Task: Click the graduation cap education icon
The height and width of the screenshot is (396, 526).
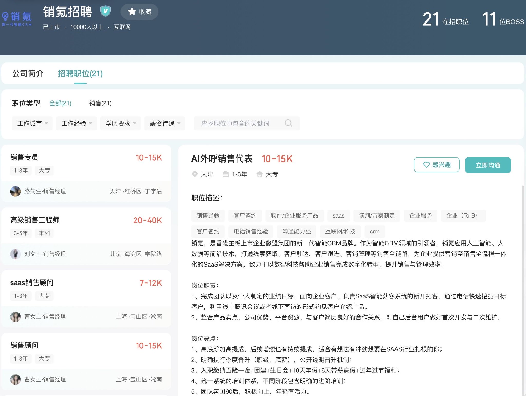Action: [x=259, y=174]
